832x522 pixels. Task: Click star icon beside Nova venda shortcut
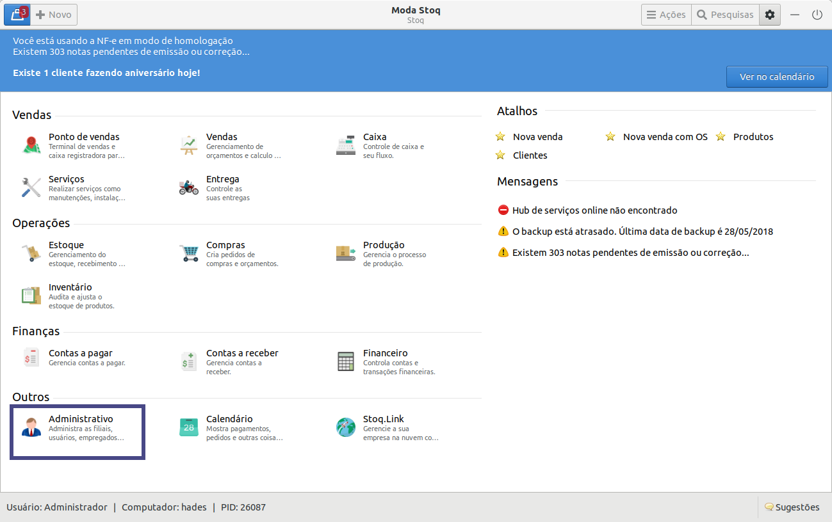[501, 137]
